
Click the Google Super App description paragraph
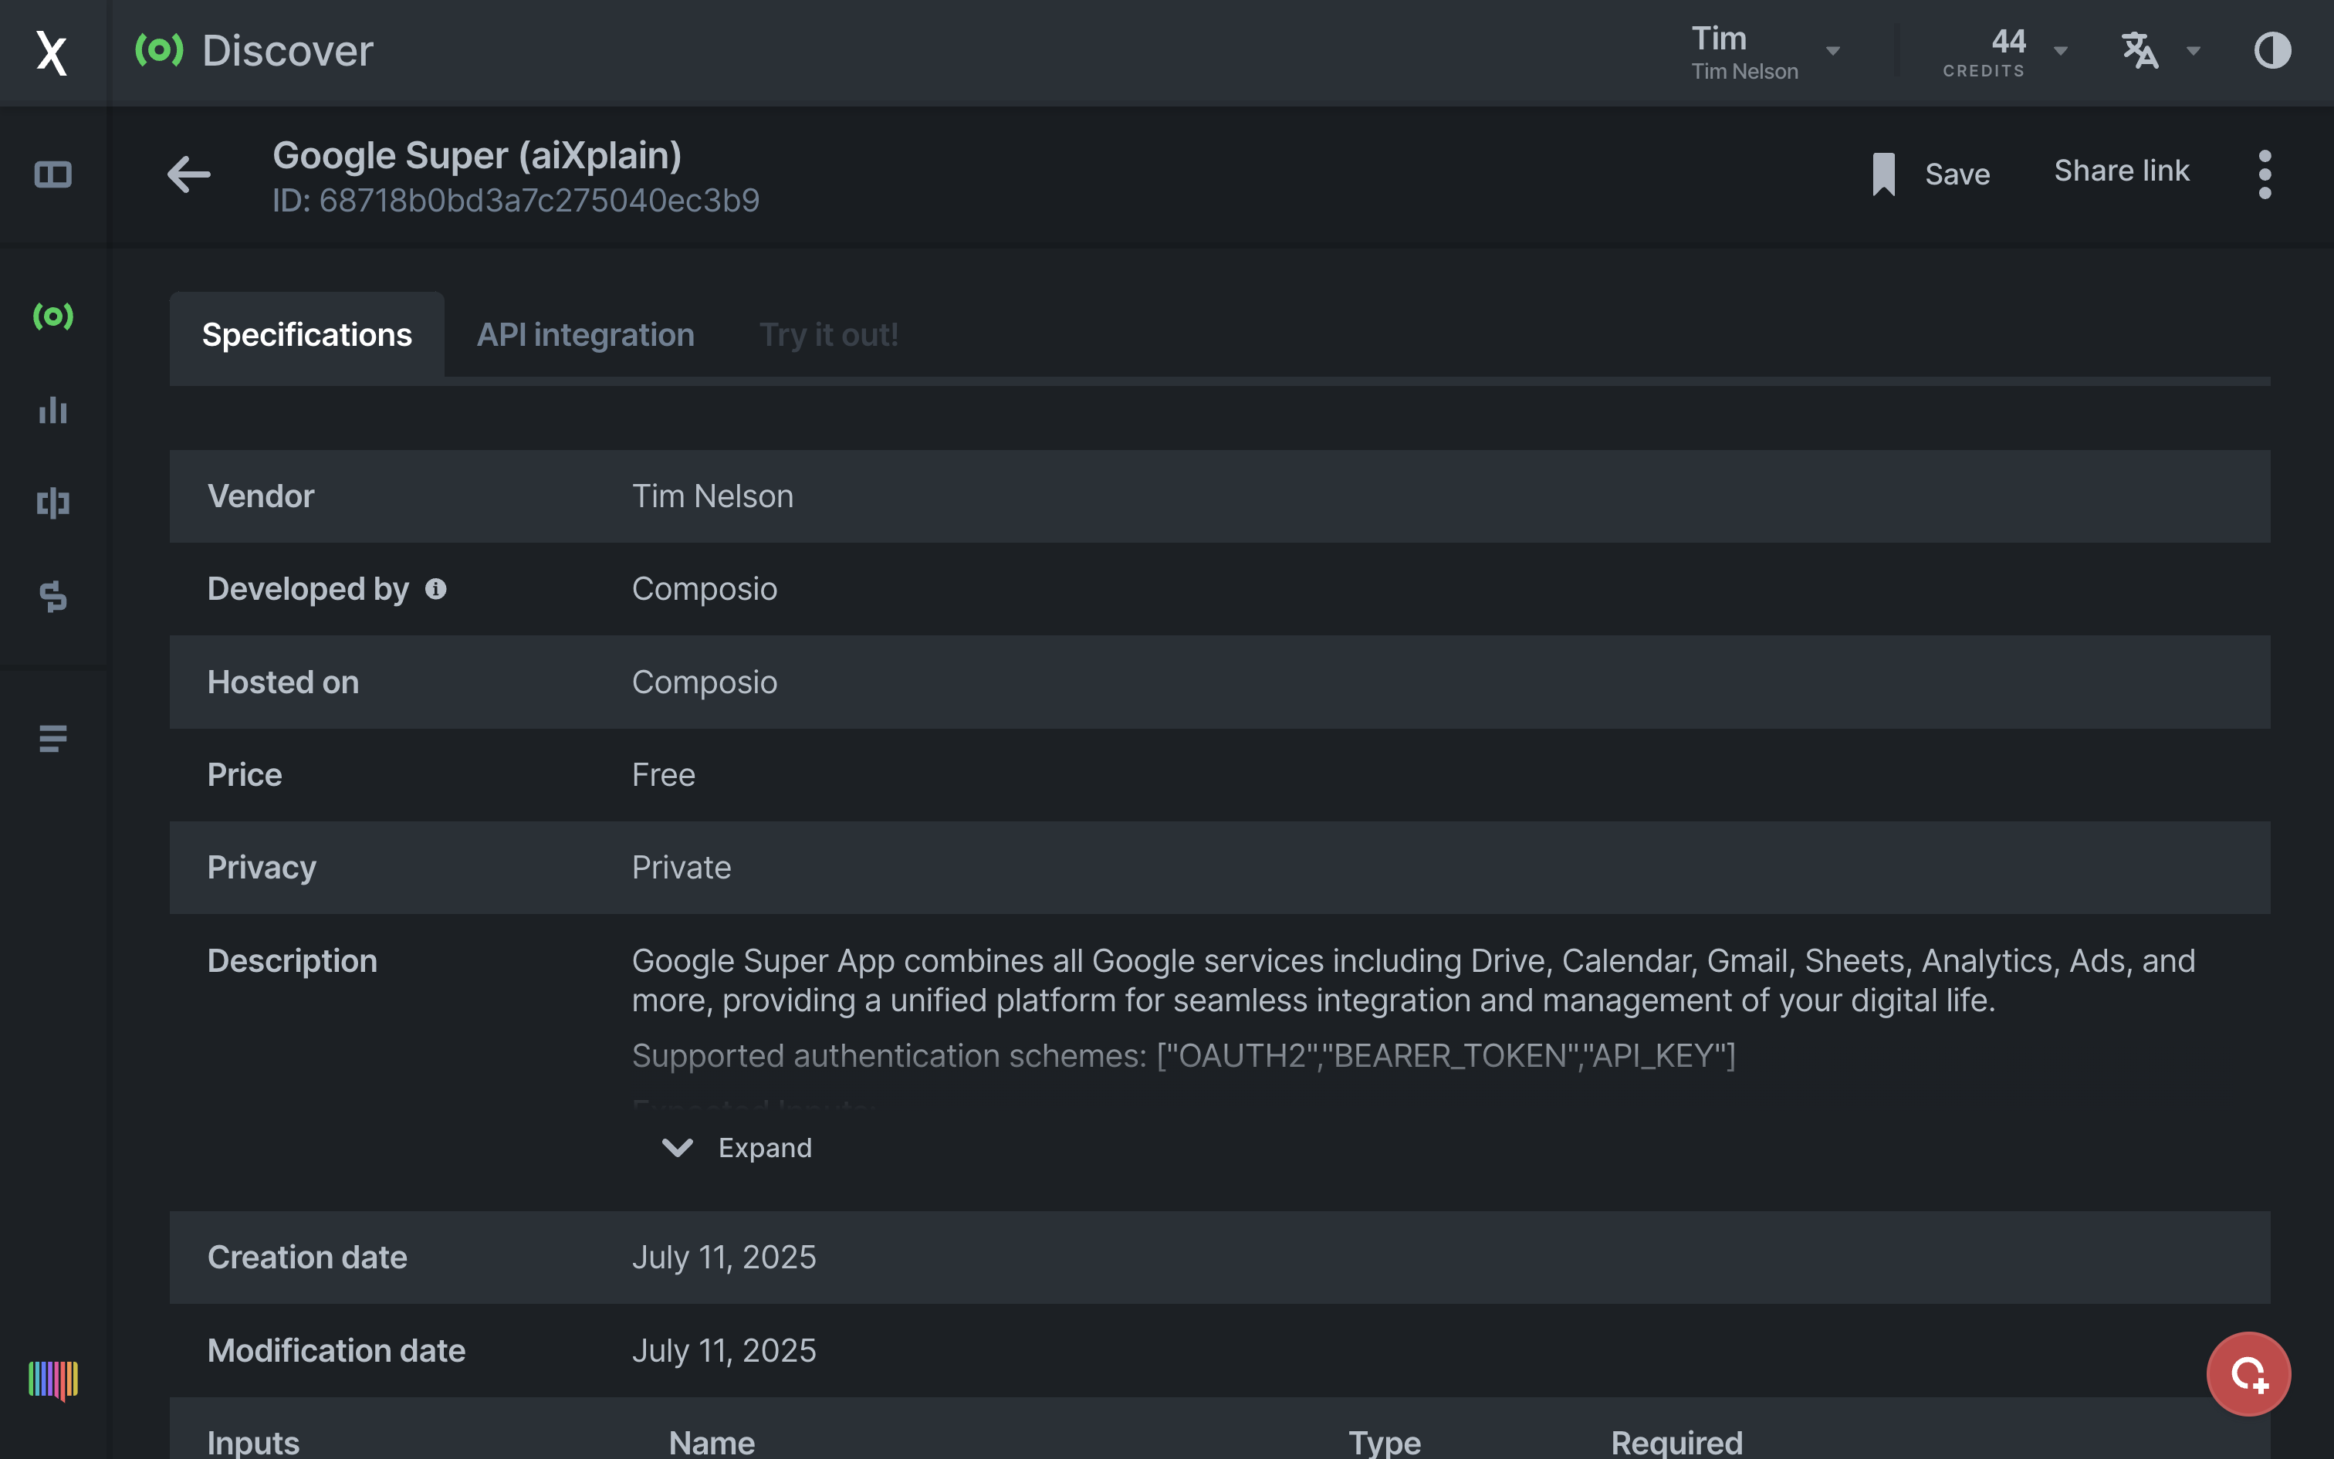1413,980
